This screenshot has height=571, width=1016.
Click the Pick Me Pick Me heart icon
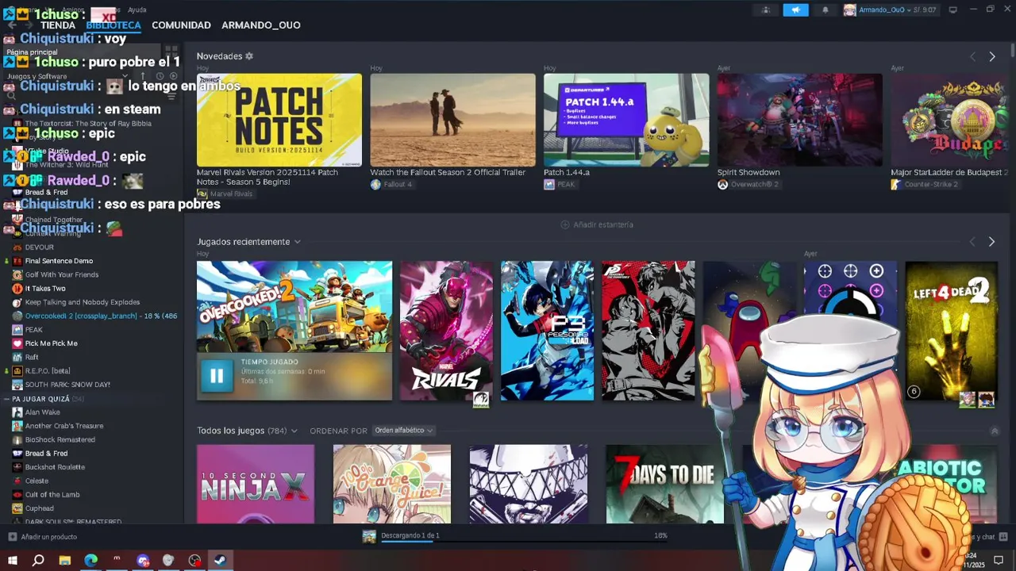coord(17,343)
